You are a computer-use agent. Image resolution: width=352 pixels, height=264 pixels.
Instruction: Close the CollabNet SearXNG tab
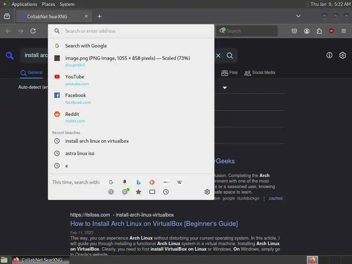coord(86,16)
